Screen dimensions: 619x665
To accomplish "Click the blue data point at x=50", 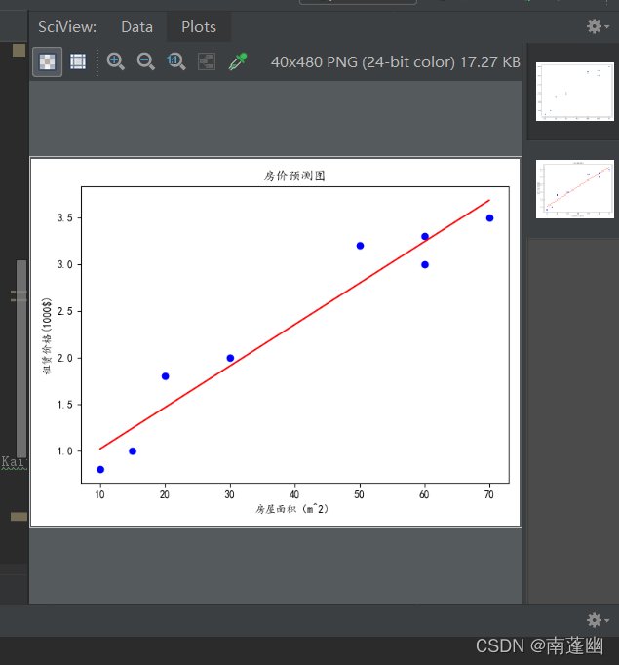I will pos(360,246).
